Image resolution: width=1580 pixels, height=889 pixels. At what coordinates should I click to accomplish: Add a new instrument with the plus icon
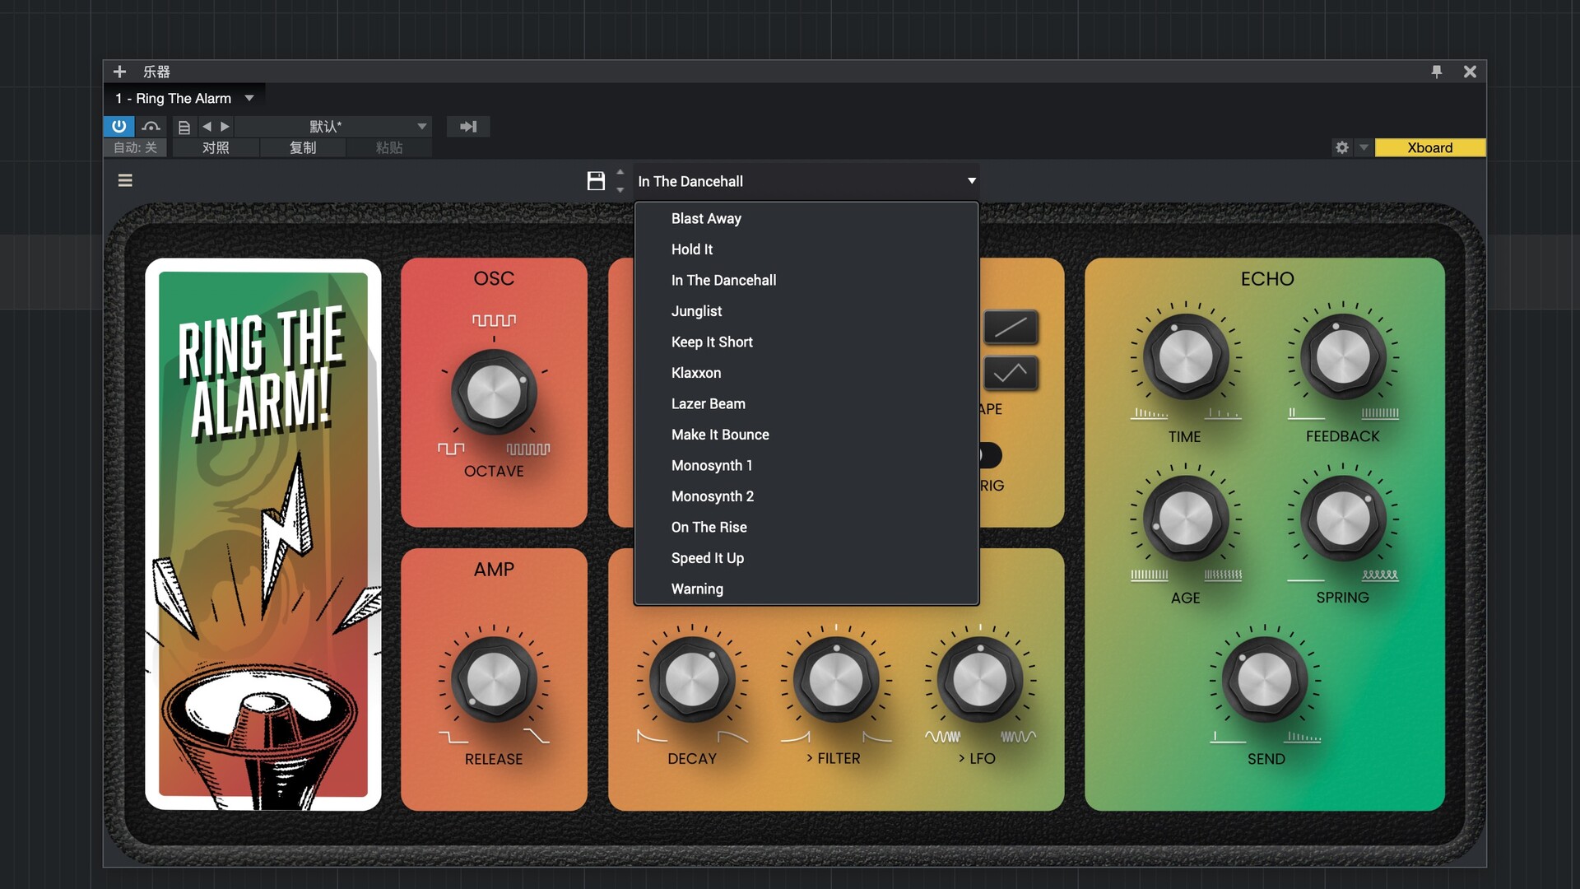(119, 72)
